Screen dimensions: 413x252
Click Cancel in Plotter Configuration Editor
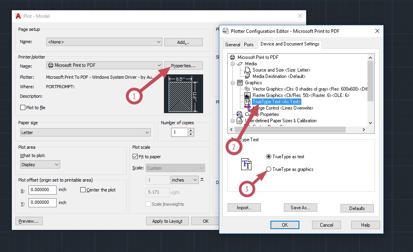[x=326, y=225]
